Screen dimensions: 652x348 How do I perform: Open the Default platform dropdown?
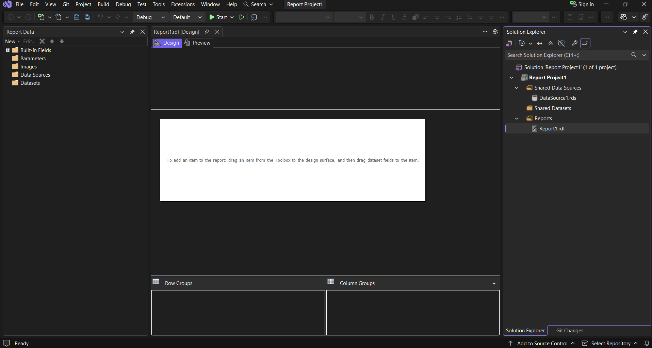click(187, 17)
